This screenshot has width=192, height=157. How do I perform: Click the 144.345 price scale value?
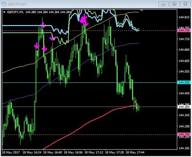pyautogui.click(x=184, y=115)
